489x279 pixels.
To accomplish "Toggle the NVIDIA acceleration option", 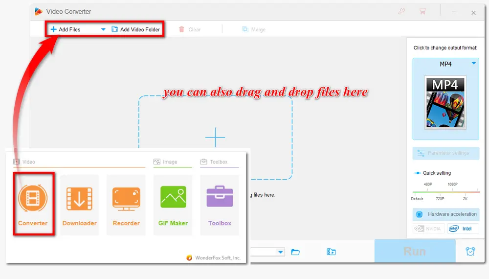I will (x=428, y=229).
